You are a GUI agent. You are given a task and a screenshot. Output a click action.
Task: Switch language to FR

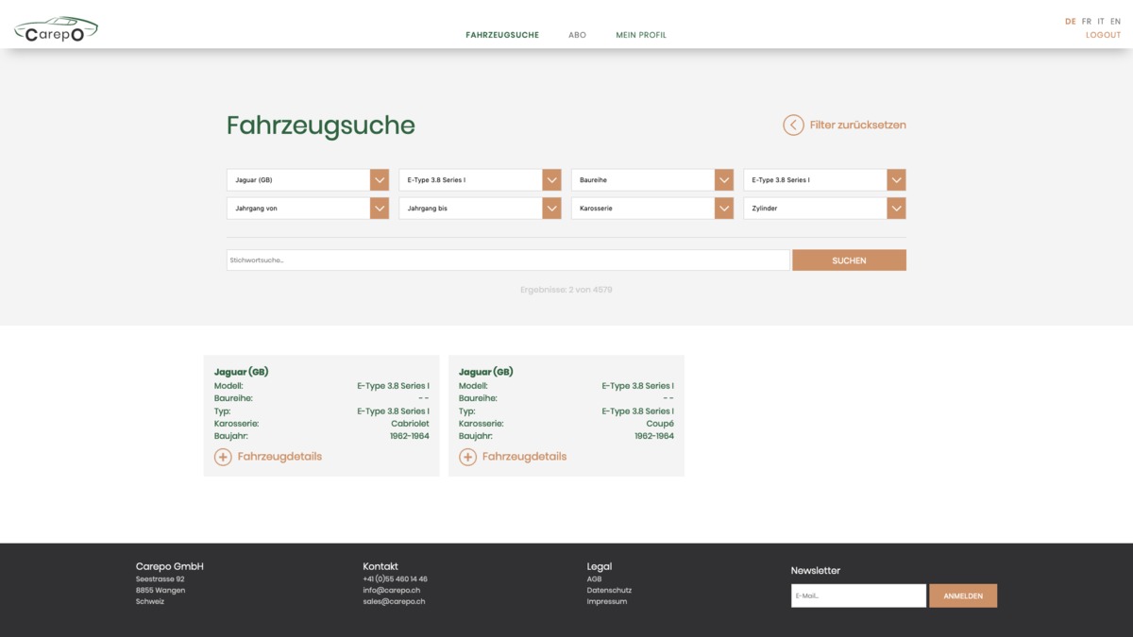click(x=1087, y=21)
